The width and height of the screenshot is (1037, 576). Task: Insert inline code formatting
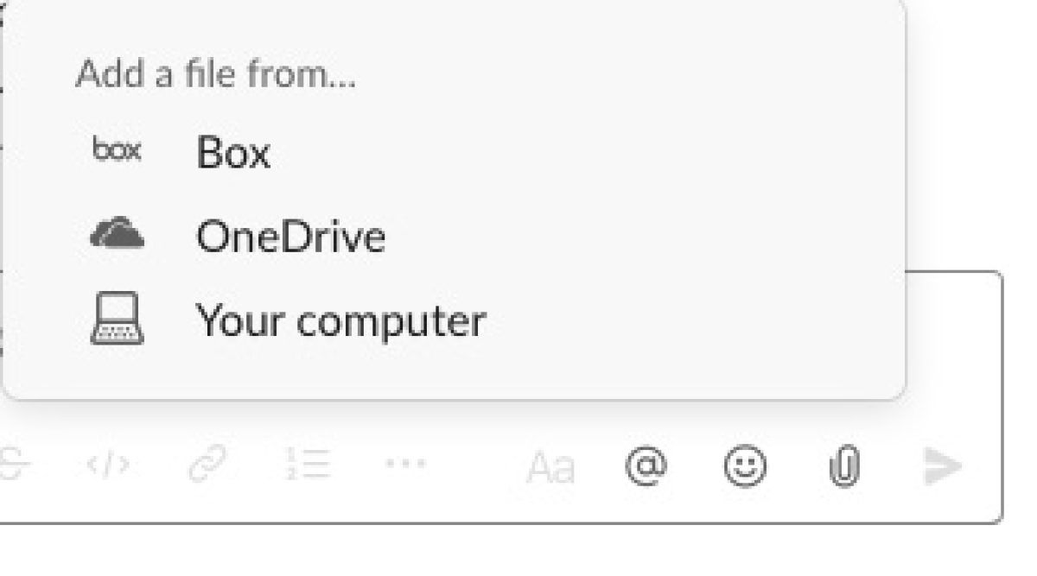point(109,466)
